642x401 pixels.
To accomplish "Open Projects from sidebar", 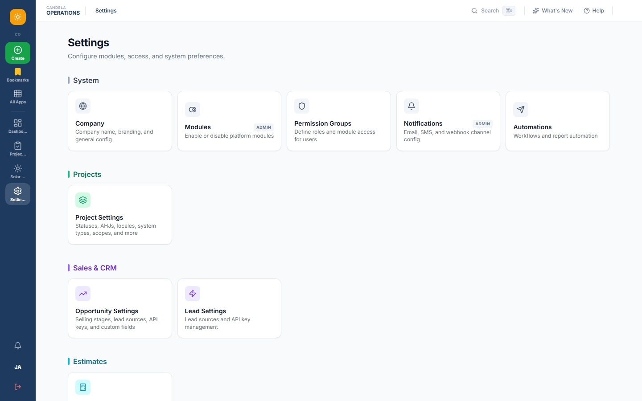I will [18, 149].
